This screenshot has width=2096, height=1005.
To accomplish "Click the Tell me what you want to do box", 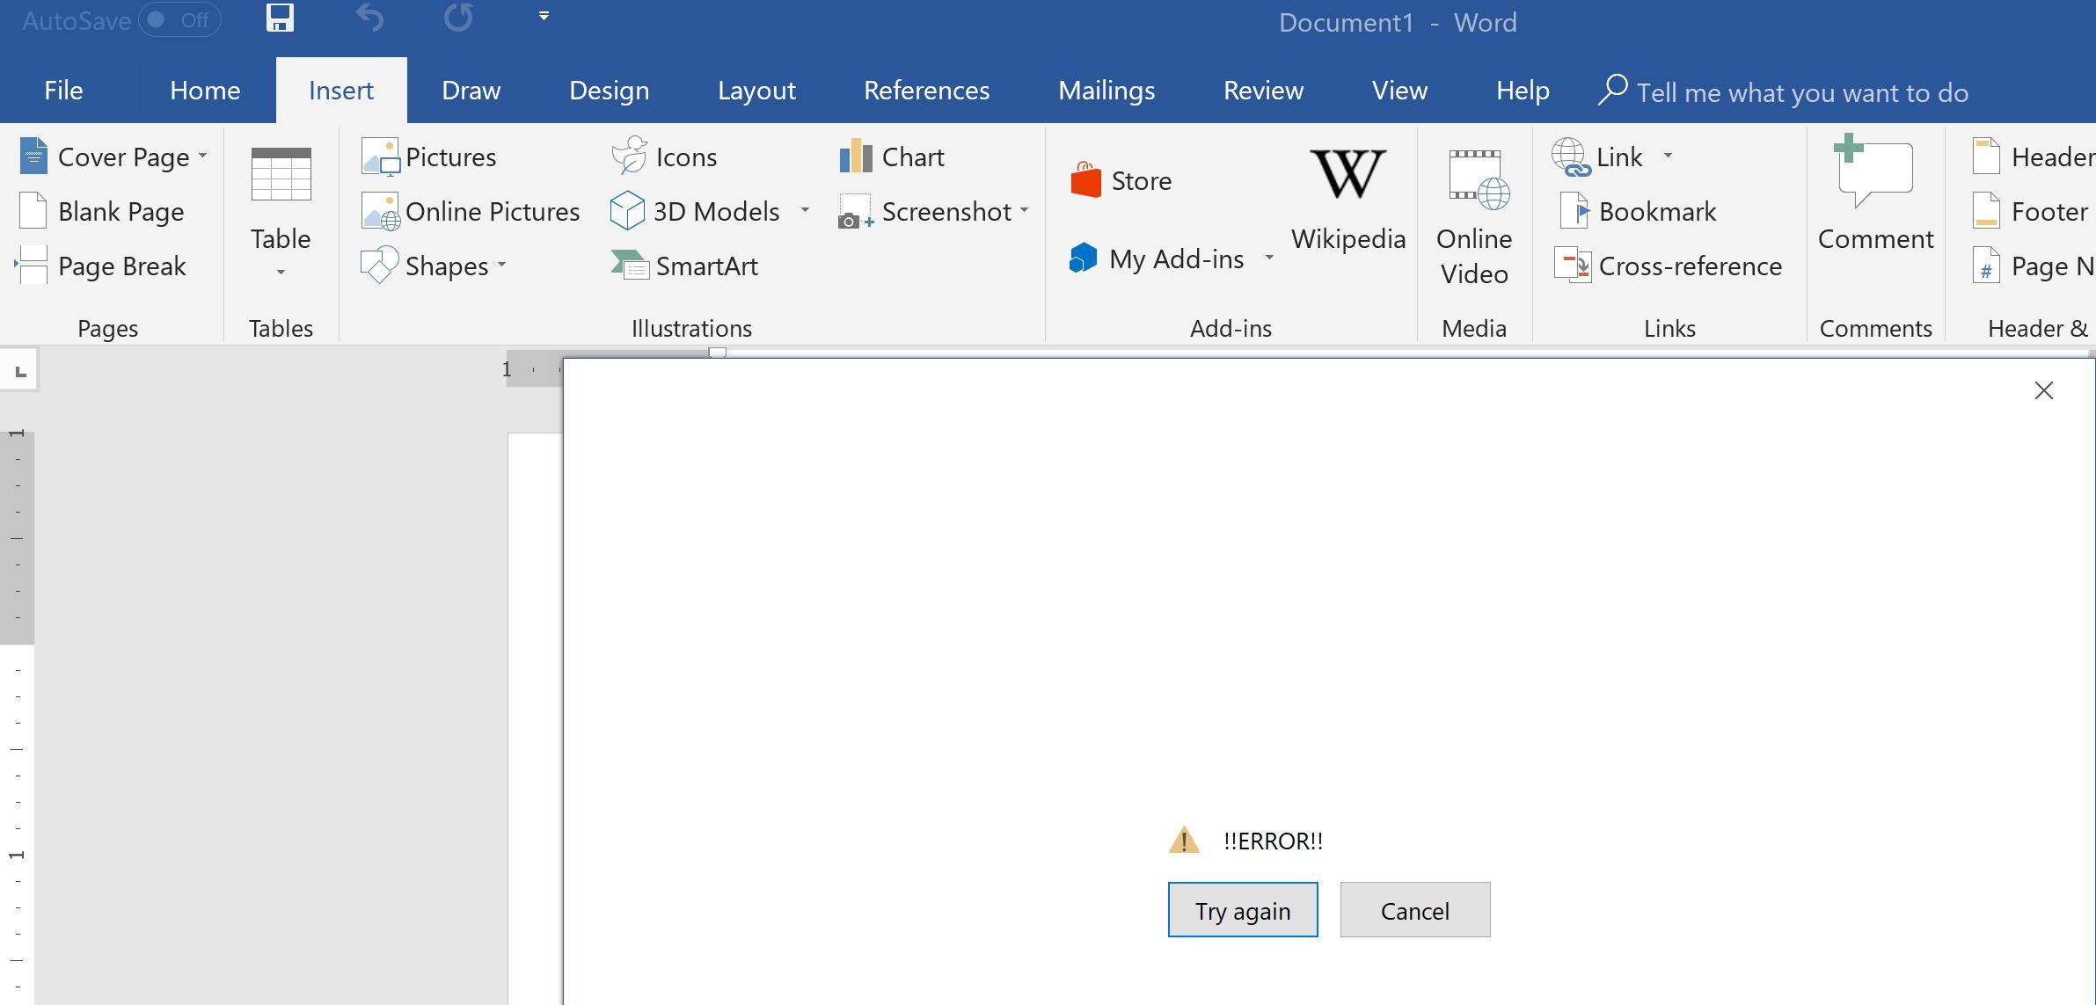I will [x=1784, y=91].
